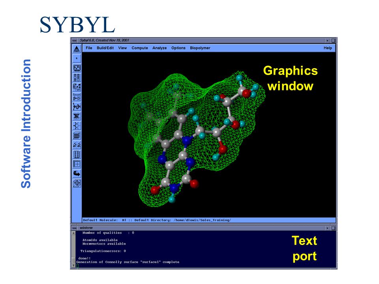Screen dimensions: 379x284
Task: Click the winterm scrollbar thumb
Action: (73, 260)
